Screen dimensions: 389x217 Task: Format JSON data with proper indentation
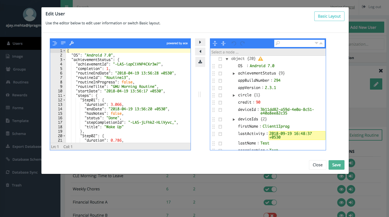[55, 43]
